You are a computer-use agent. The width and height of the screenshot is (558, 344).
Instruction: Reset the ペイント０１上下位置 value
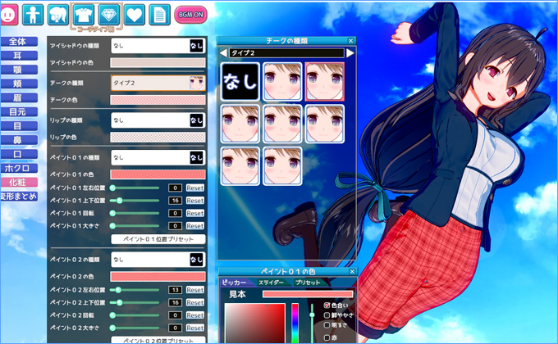(194, 201)
